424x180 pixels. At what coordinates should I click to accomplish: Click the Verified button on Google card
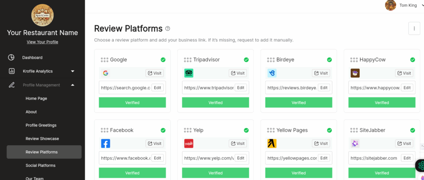[x=132, y=103]
